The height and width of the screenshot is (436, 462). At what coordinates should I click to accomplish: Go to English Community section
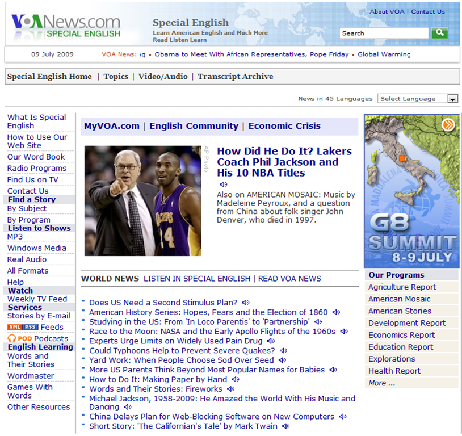coord(194,126)
